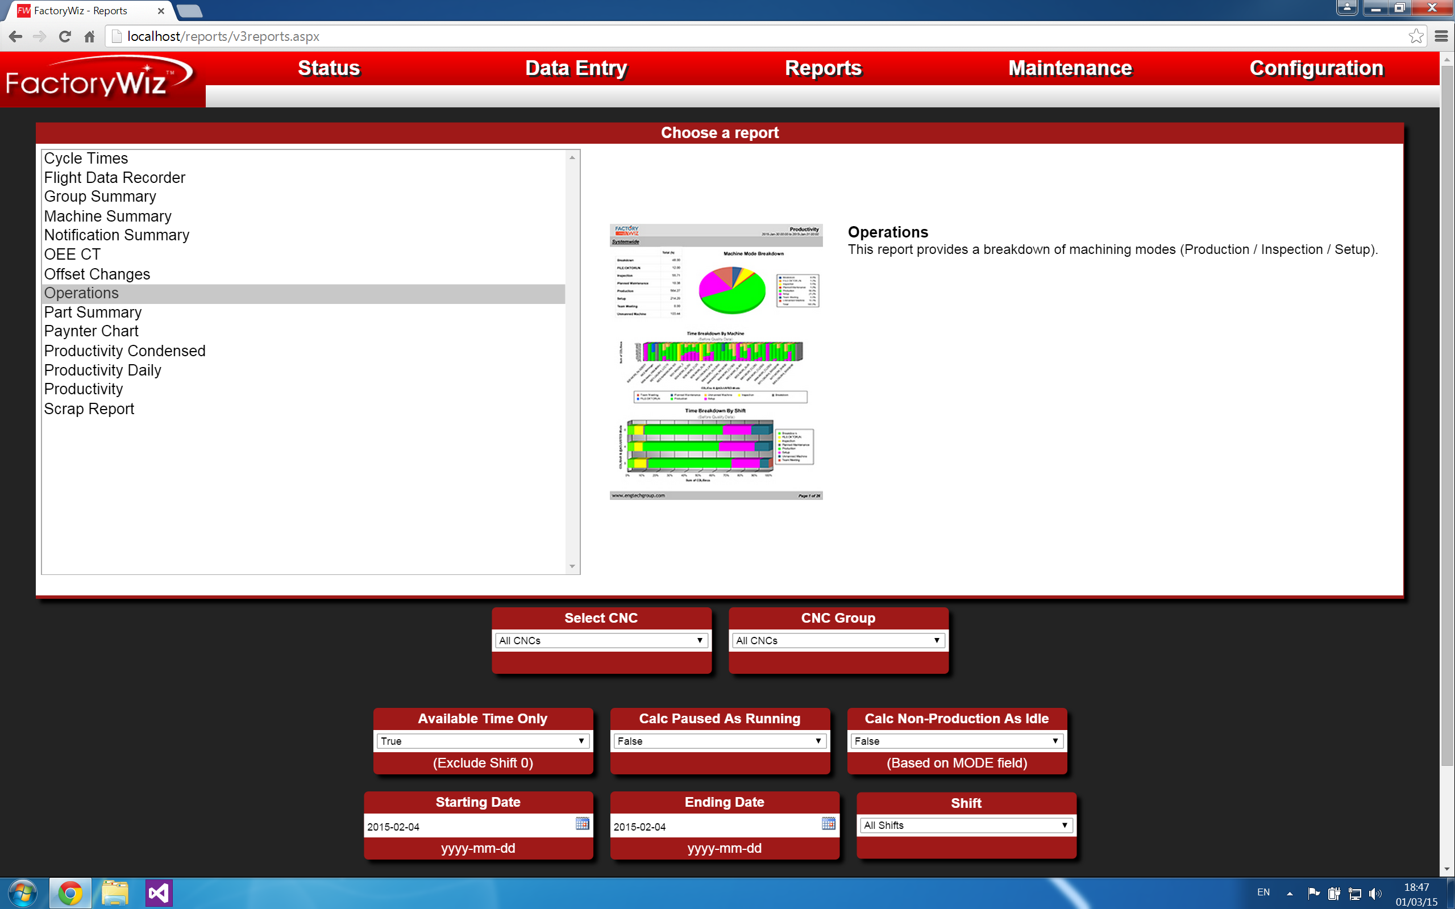The image size is (1455, 909).
Task: Open the Chrome hamburger menu
Action: pos(1441,37)
